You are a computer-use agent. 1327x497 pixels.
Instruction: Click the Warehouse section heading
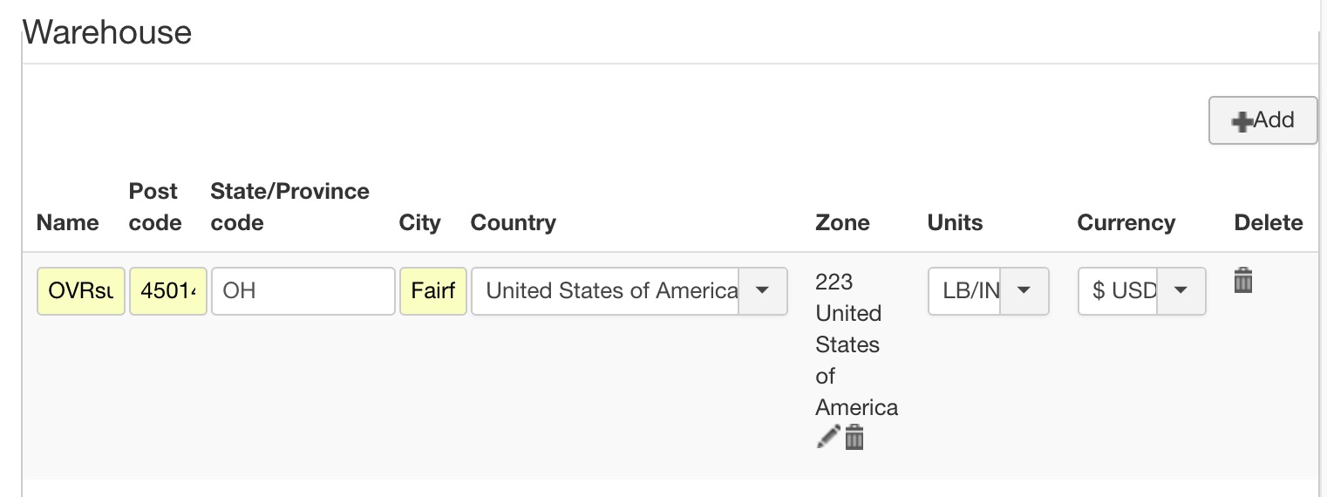pos(107,33)
